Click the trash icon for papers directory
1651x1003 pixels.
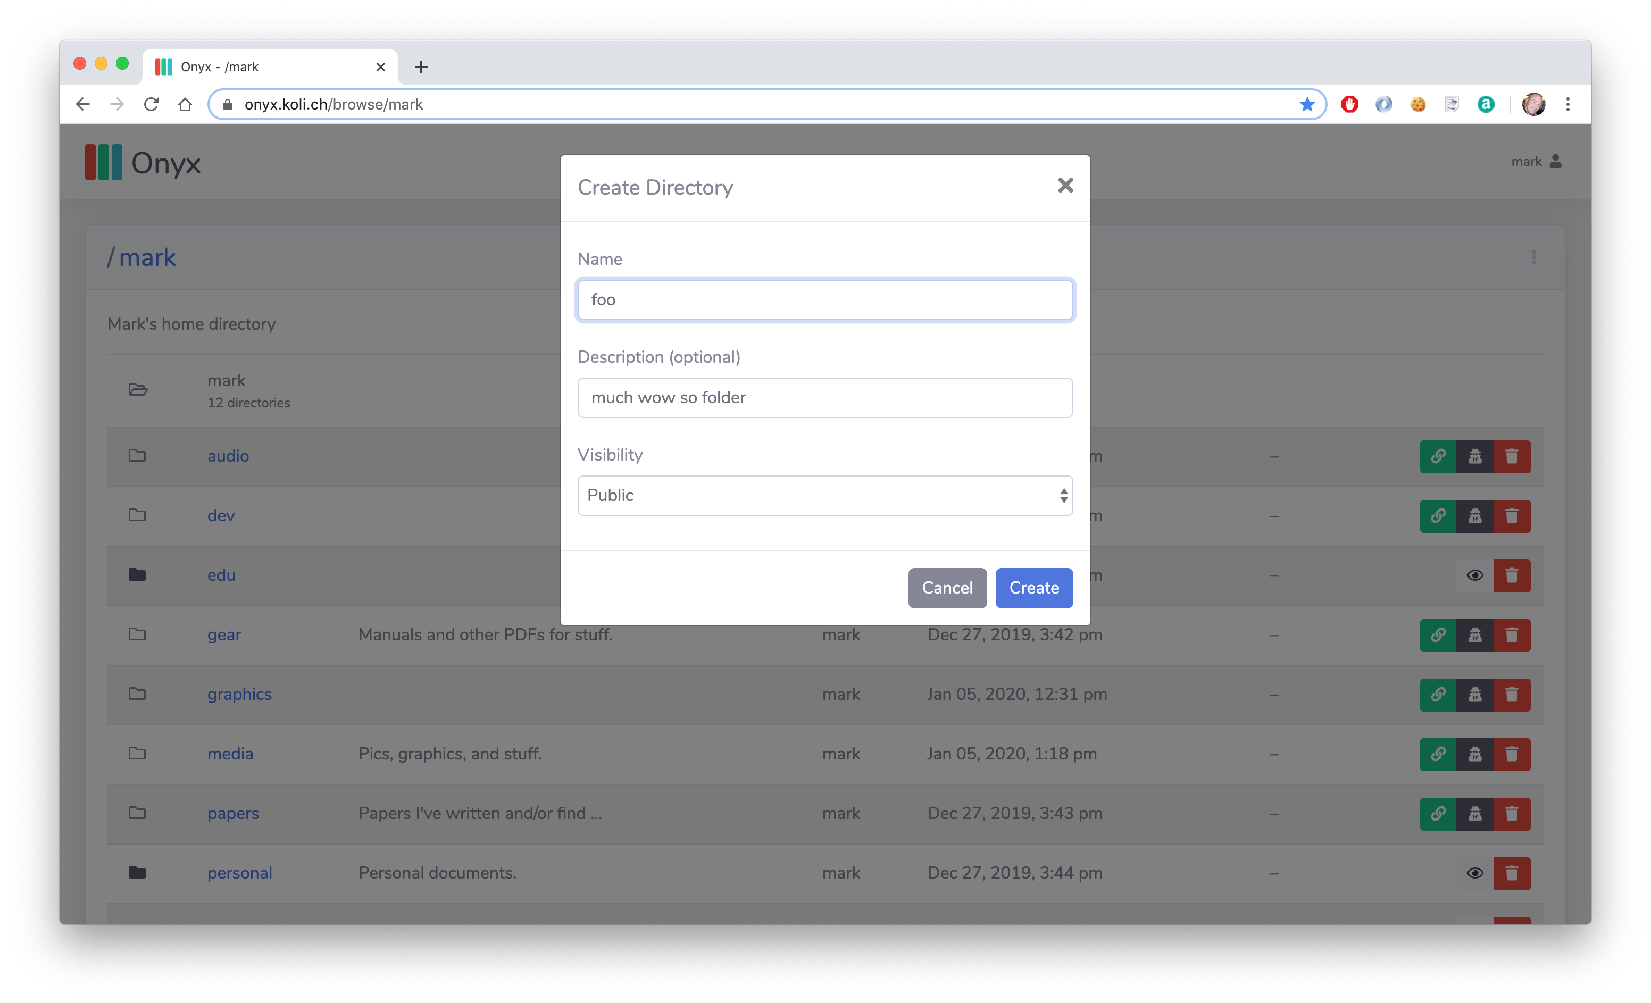pos(1512,814)
